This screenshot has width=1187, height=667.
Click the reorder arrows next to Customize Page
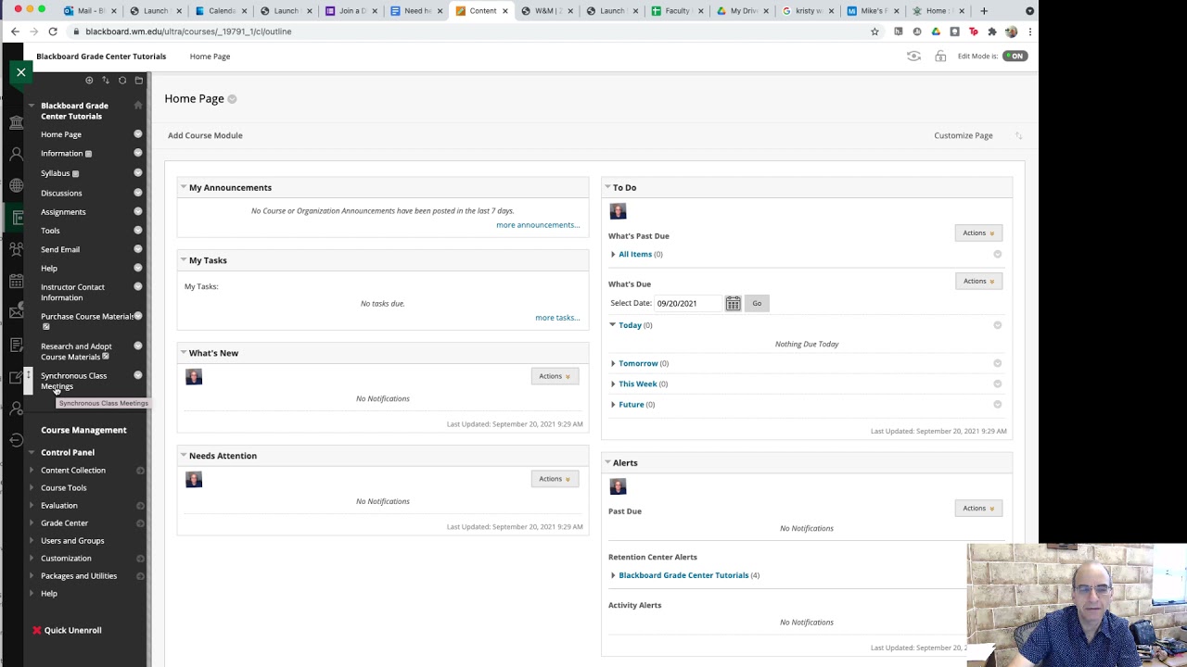(x=1018, y=135)
